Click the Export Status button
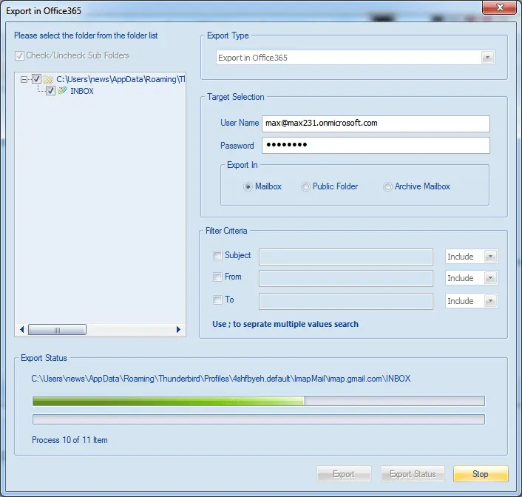The height and width of the screenshot is (497, 522). pos(413,473)
